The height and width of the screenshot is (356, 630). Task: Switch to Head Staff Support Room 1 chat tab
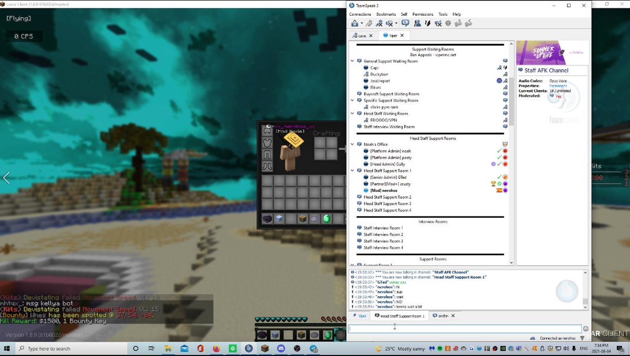point(400,316)
